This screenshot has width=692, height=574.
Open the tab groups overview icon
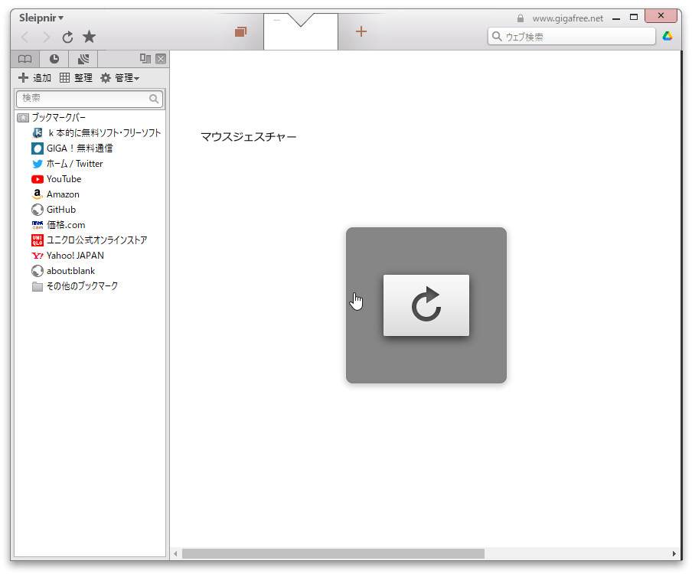pos(240,32)
